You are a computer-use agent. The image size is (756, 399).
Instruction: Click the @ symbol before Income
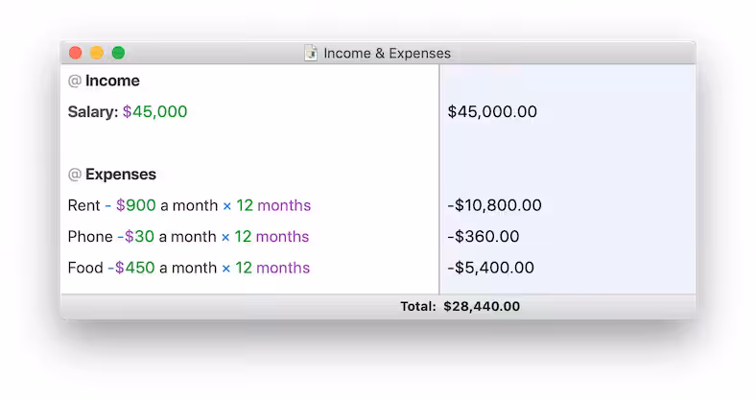(x=74, y=82)
